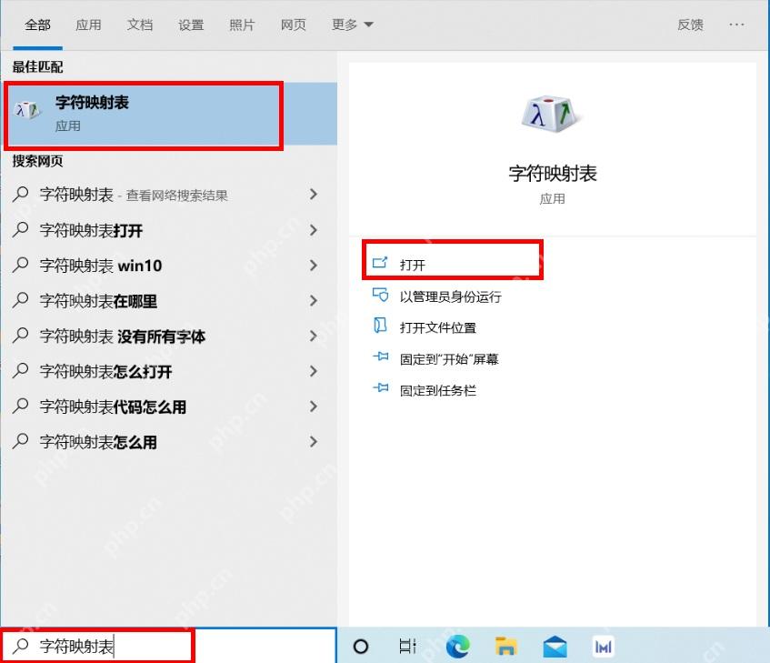Expand arrow for 查看网络搜索结果 suggestion
The width and height of the screenshot is (770, 663).
tap(314, 195)
